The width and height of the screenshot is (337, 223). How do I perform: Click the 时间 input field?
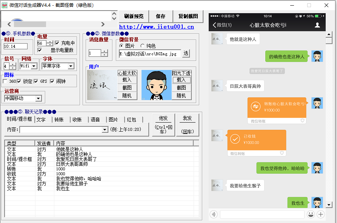15,46
